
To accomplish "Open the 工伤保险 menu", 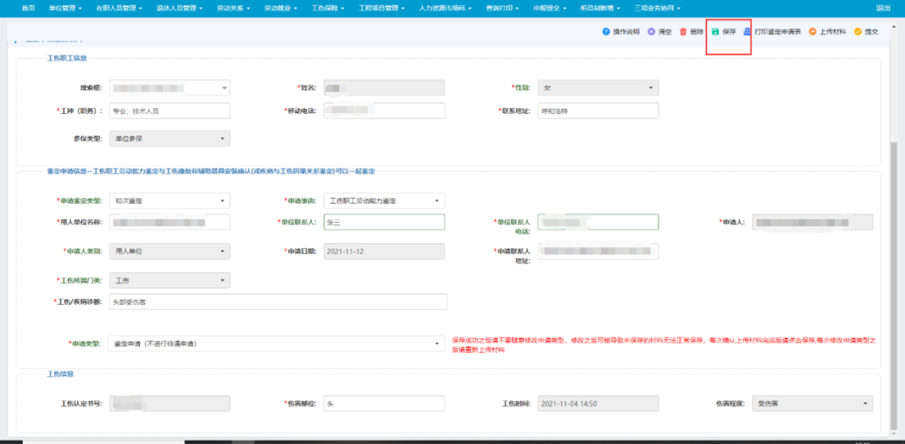I will tap(327, 7).
